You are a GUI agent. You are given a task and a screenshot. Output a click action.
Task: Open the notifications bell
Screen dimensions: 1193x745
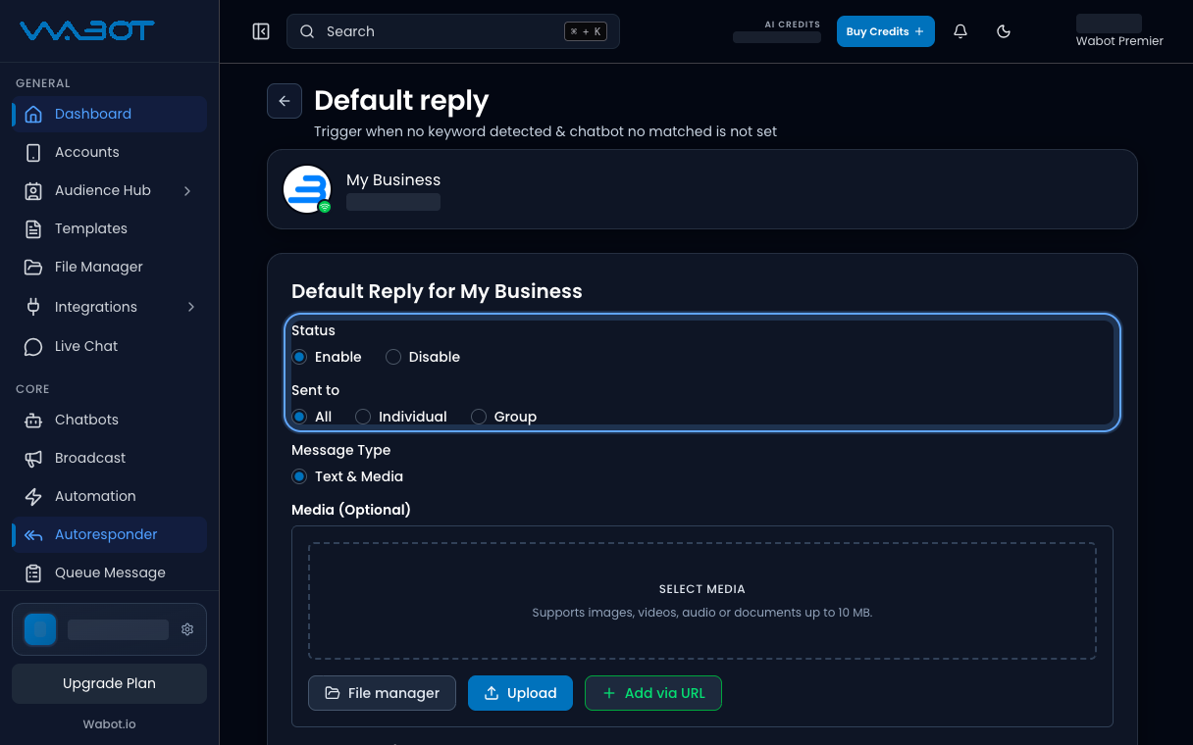960,31
